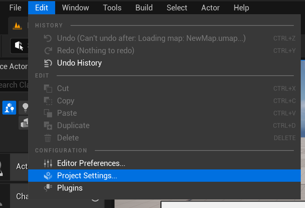Screen dimensions: 305x208
Task: Open the File menu
Action: point(15,8)
